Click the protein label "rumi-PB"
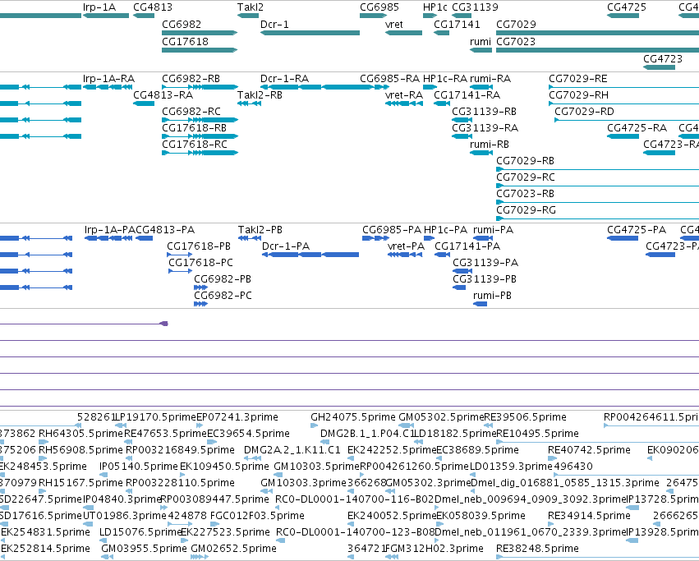The height and width of the screenshot is (561, 699). pyautogui.click(x=492, y=295)
